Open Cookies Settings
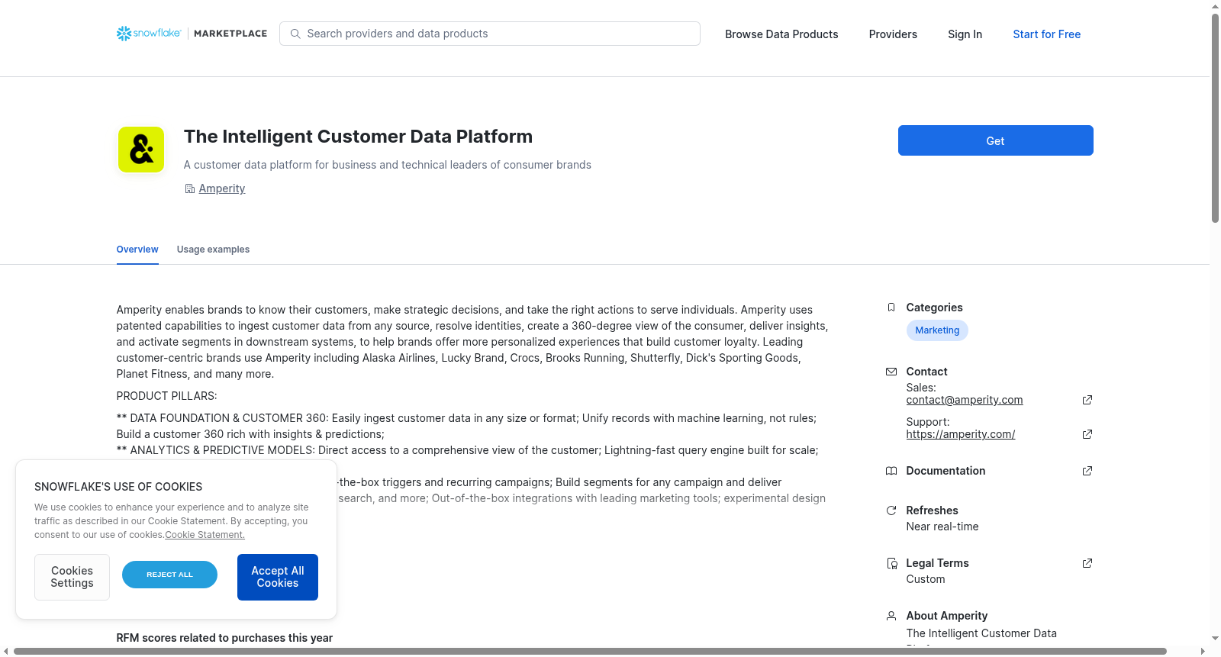The width and height of the screenshot is (1221, 657). coord(72,577)
